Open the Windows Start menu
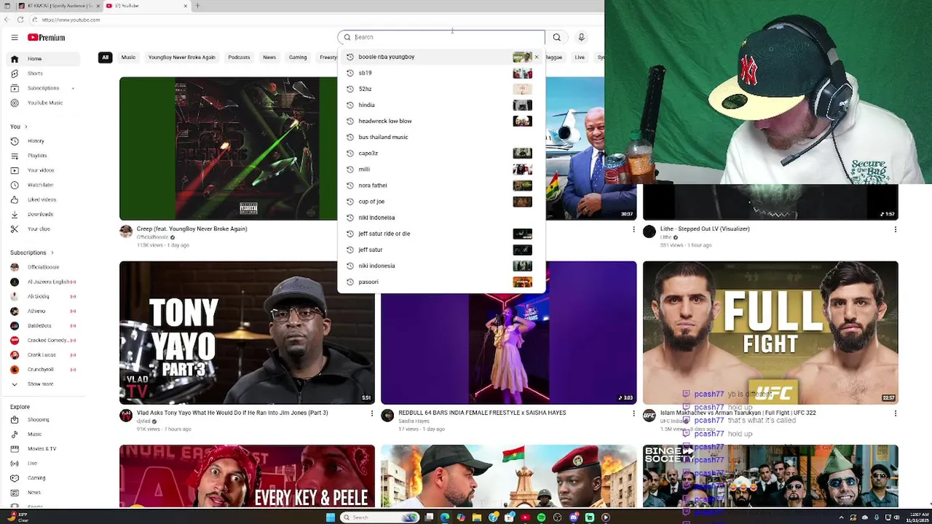This screenshot has width=932, height=524. (331, 517)
